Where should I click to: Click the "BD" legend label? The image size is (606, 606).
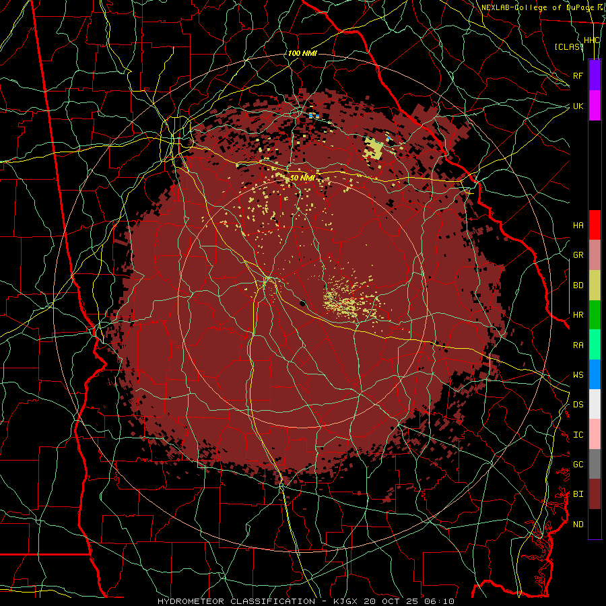578,285
